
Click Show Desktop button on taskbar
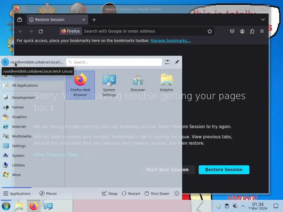click(276, 206)
